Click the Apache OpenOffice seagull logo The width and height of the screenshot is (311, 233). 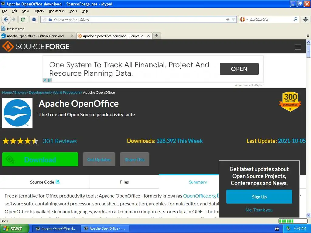(x=17, y=113)
